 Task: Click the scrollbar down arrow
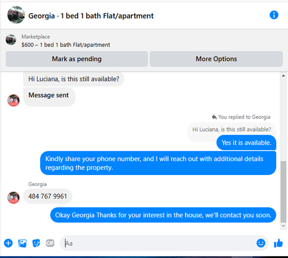[283, 226]
